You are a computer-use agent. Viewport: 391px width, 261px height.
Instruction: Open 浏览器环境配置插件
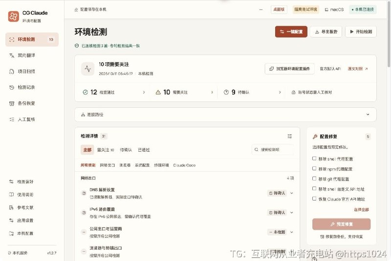(x=289, y=69)
